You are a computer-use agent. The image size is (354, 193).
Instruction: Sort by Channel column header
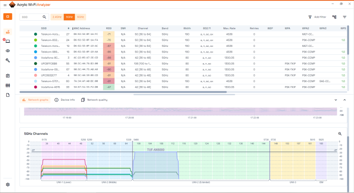pyautogui.click(x=143, y=28)
